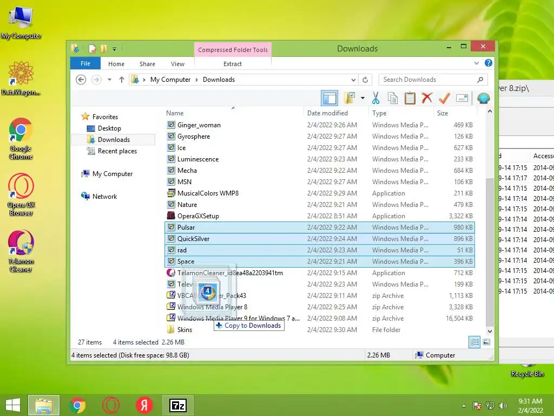Screen dimensions: 554x416
Task: Open File Explorer from the taskbar
Action: pos(44,405)
